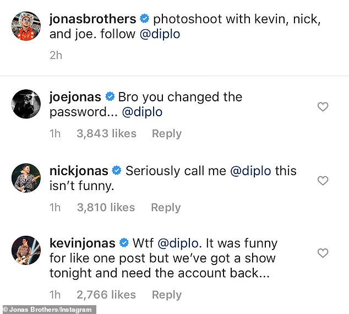
Task: Like nickjonas's comment with heart icon
Action: 323,181
